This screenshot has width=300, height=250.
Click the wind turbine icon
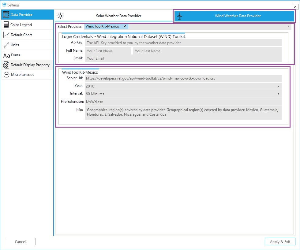tap(179, 16)
